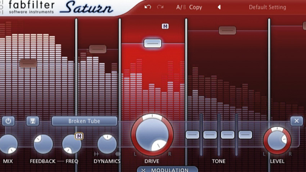Click the second band's level handle
This screenshot has height=172, width=306.
(x=98, y=49)
